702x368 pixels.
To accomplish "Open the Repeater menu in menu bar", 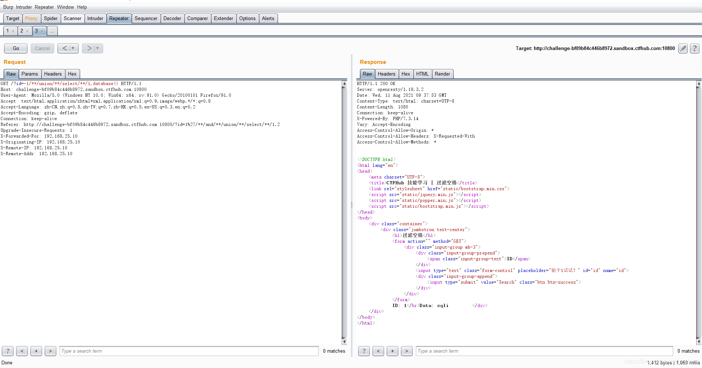I will [44, 7].
